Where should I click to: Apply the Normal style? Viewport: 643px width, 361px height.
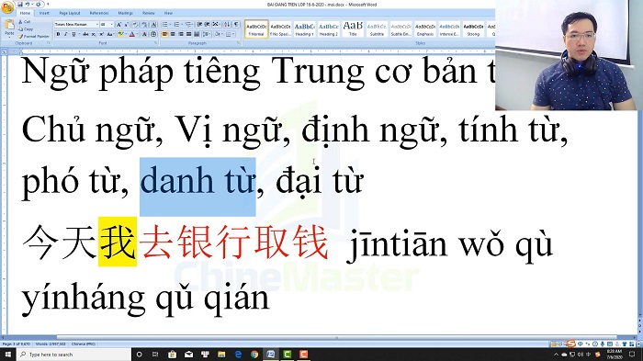click(256, 28)
